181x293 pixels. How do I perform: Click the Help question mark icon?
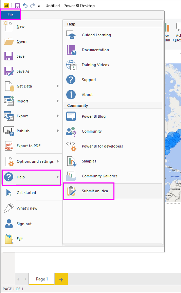tap(8, 177)
